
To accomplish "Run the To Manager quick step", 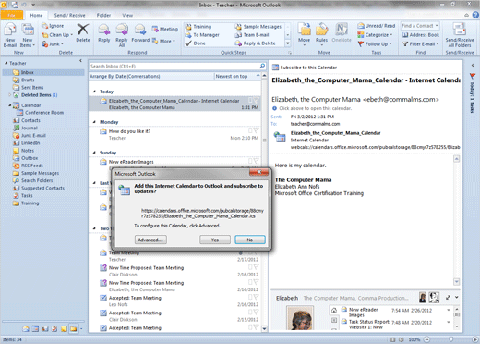I will click(x=202, y=35).
